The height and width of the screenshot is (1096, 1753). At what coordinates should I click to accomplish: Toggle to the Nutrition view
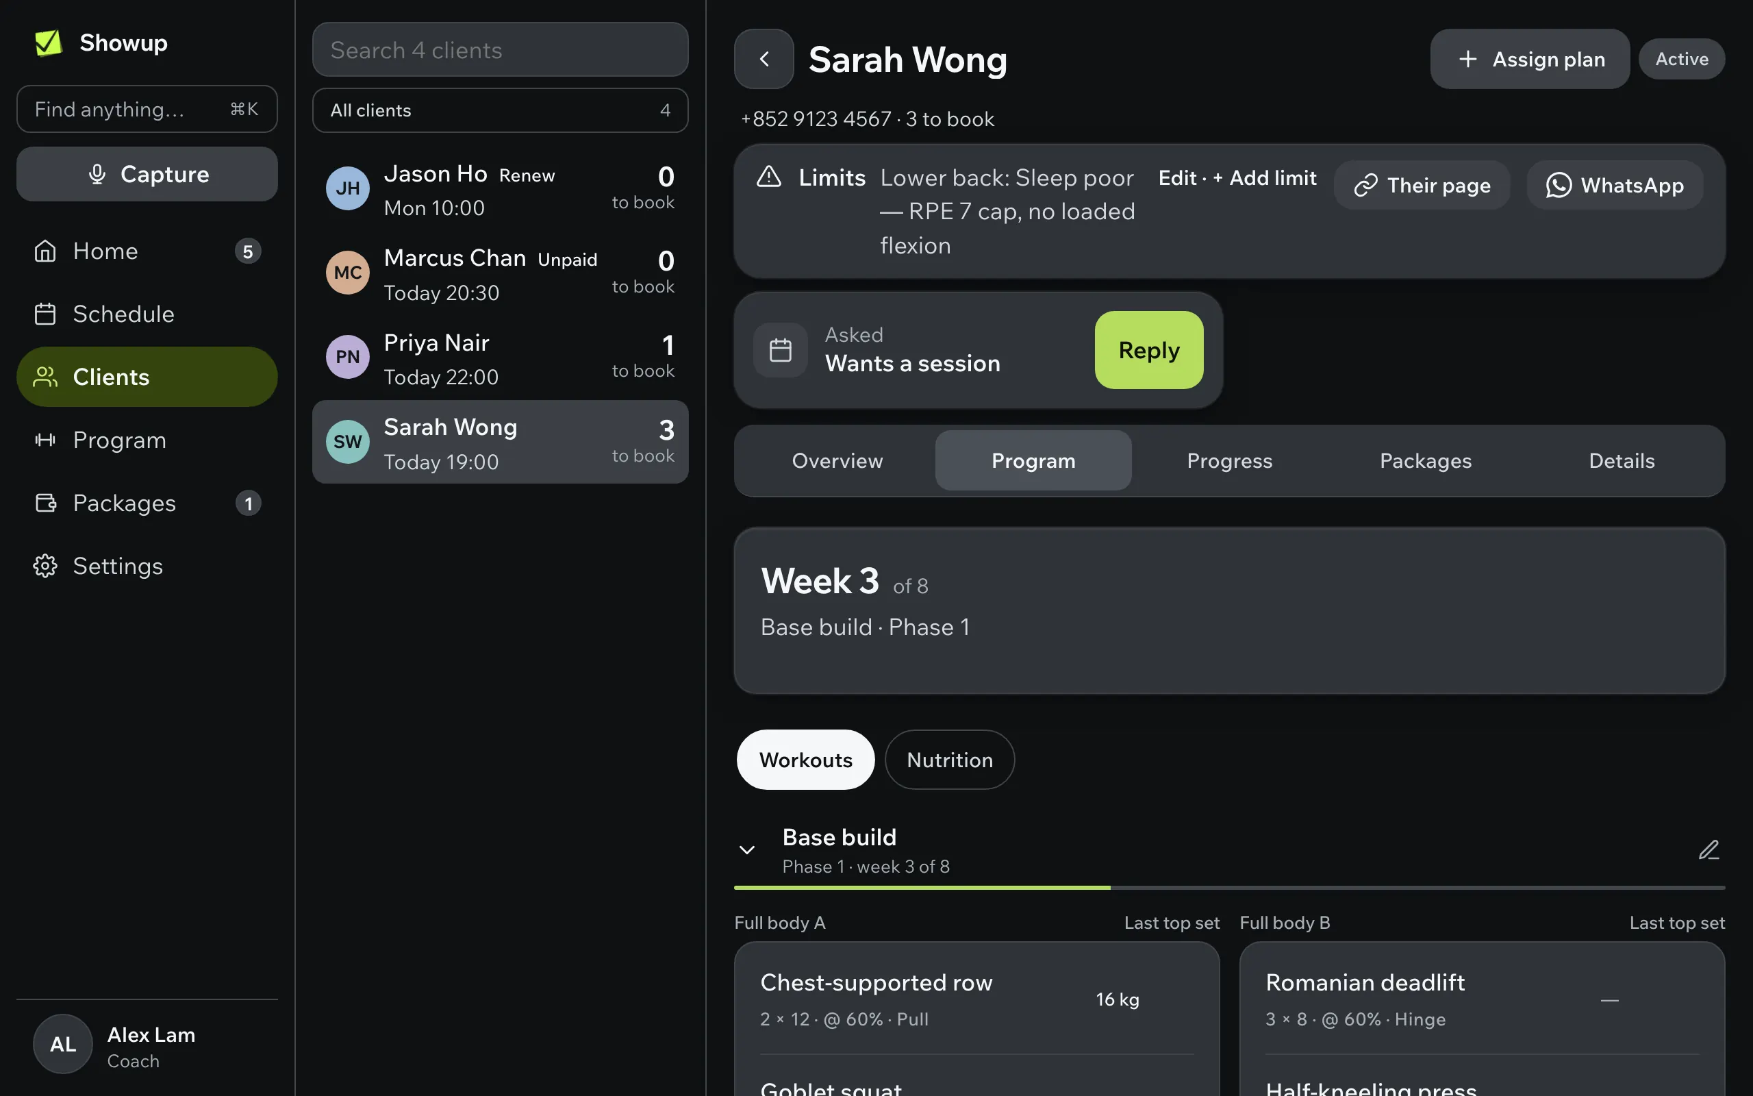[950, 760]
